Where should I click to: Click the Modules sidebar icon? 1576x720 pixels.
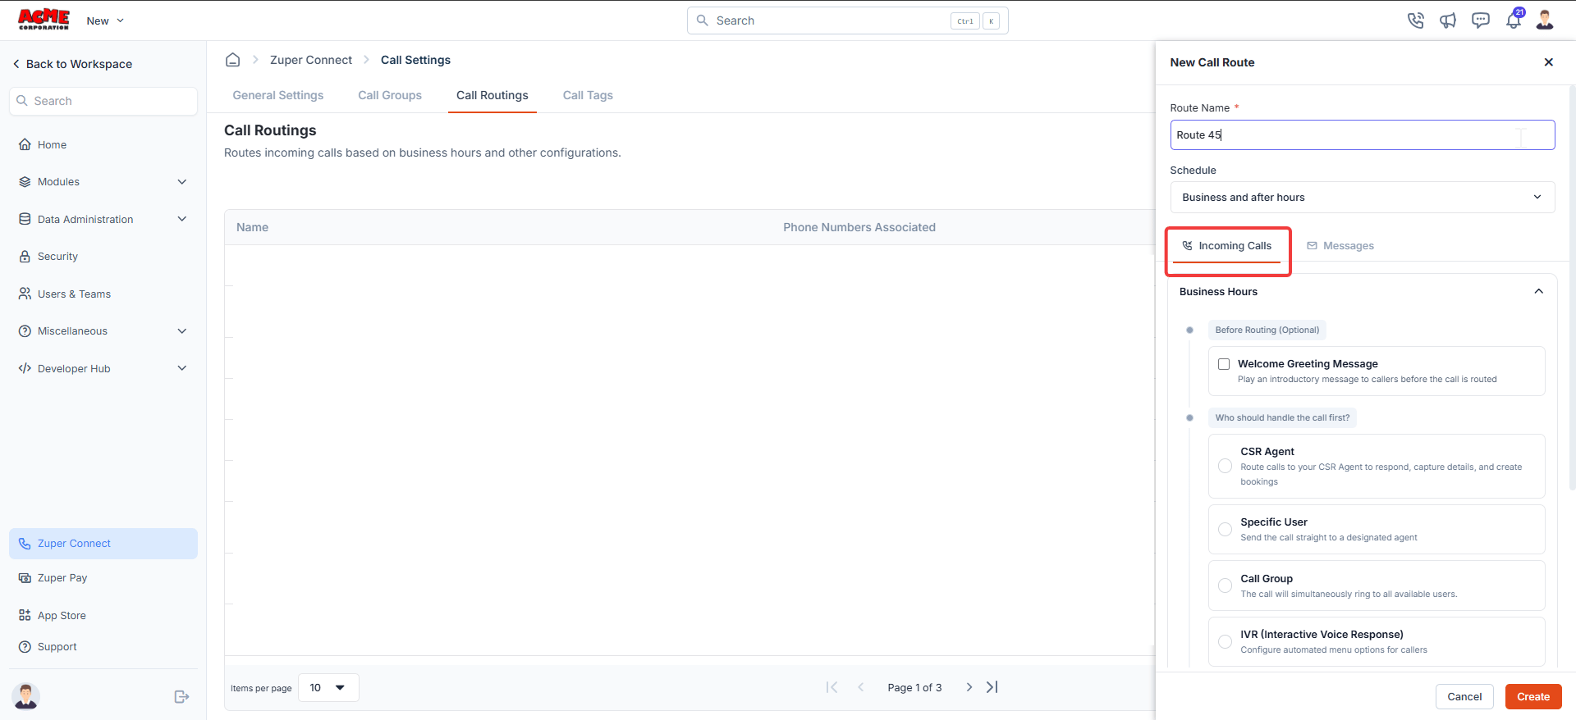point(25,182)
